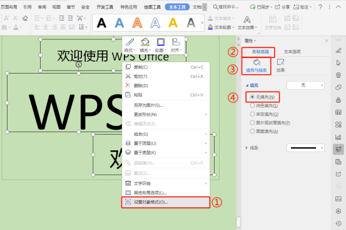The height and width of the screenshot is (230, 346).
Task: Click the chart icon in right sidebar
Action: pos(338,137)
